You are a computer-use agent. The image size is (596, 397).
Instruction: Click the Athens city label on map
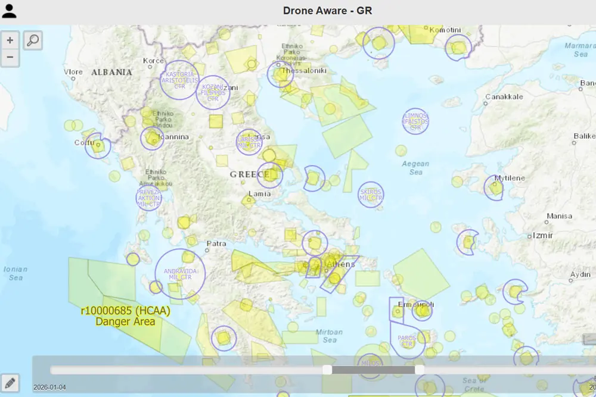click(343, 265)
